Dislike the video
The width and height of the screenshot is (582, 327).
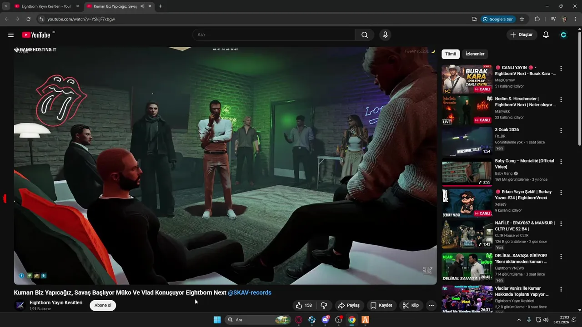click(324, 305)
